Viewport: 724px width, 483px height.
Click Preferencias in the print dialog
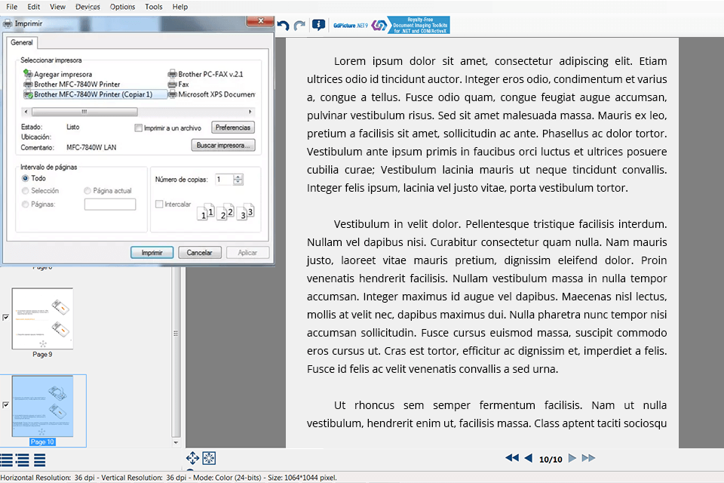pos(232,127)
